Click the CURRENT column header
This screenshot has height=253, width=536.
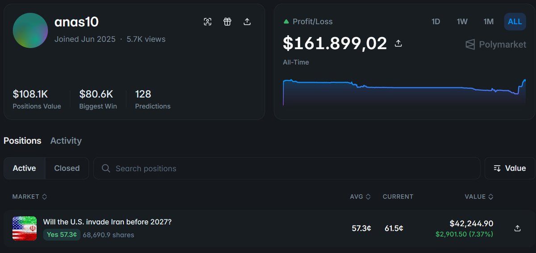coord(398,197)
